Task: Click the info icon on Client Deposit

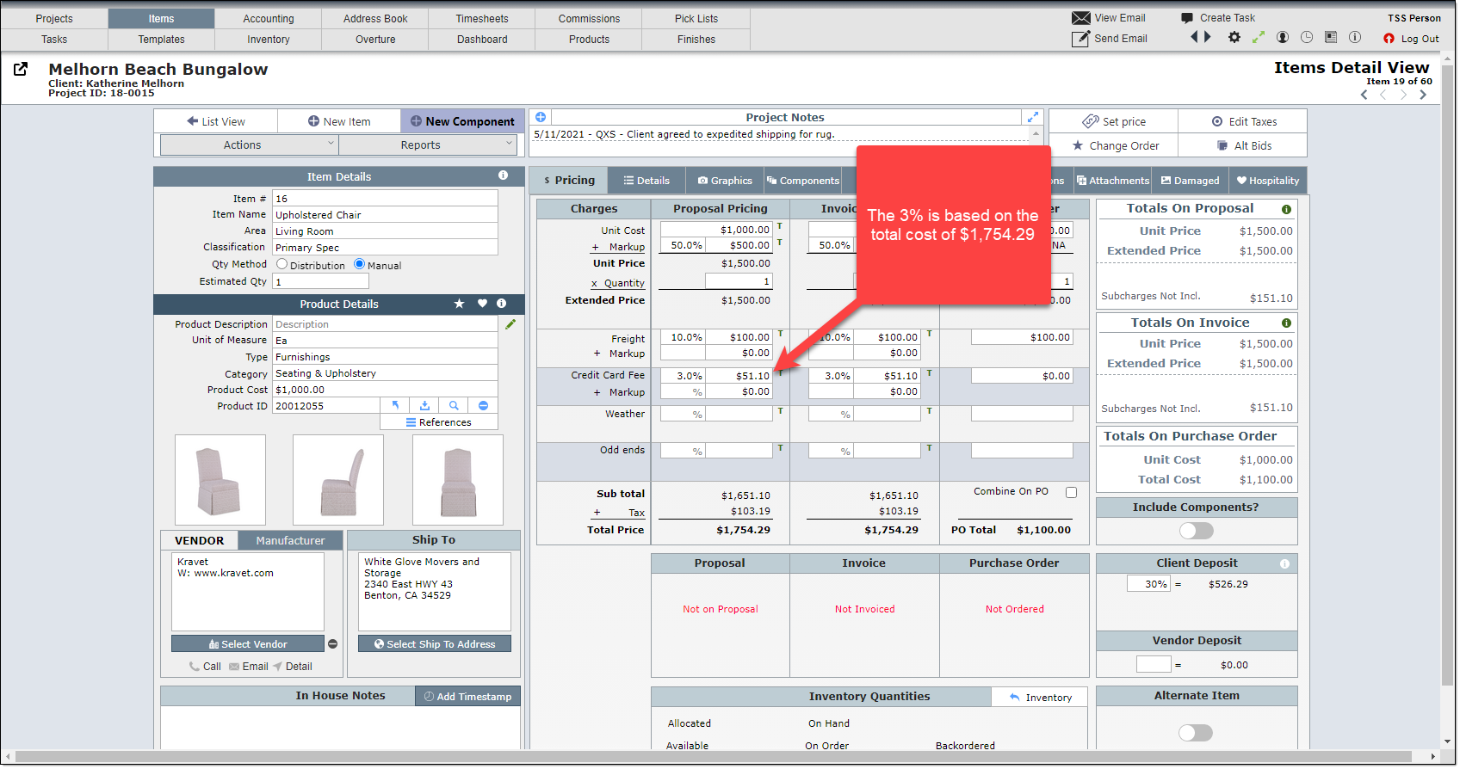Action: [x=1284, y=564]
